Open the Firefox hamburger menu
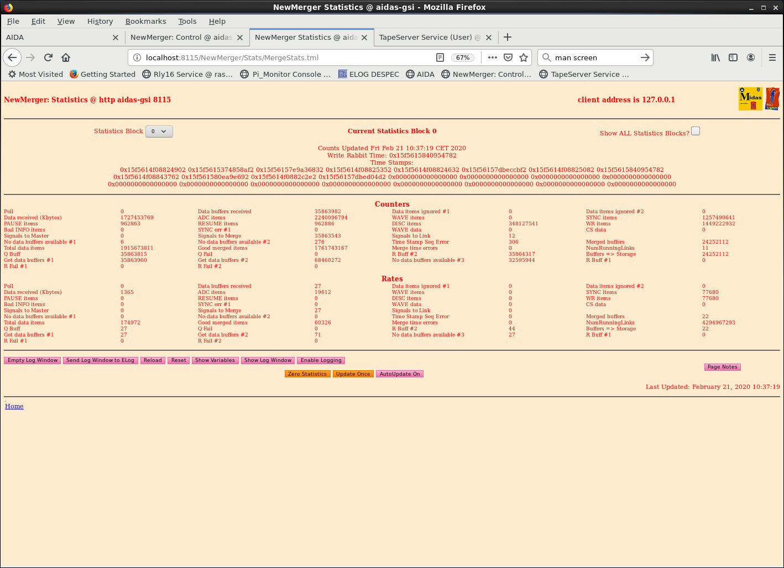Image resolution: width=784 pixels, height=568 pixels. [x=772, y=57]
